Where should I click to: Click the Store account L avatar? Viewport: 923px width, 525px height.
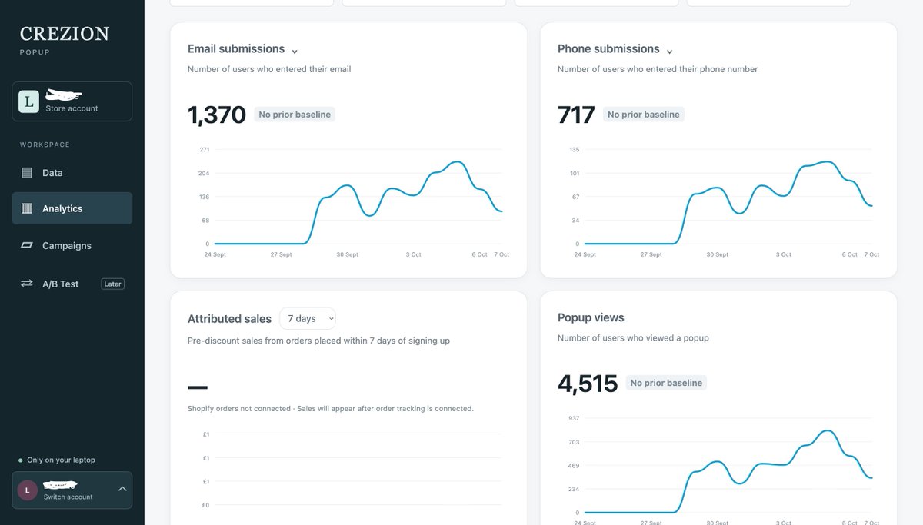pyautogui.click(x=28, y=101)
